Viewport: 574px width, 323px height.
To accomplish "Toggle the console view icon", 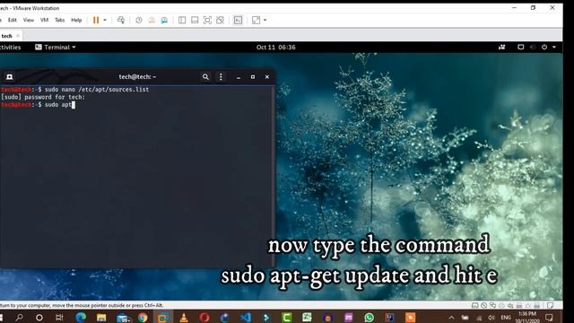I will pyautogui.click(x=238, y=20).
